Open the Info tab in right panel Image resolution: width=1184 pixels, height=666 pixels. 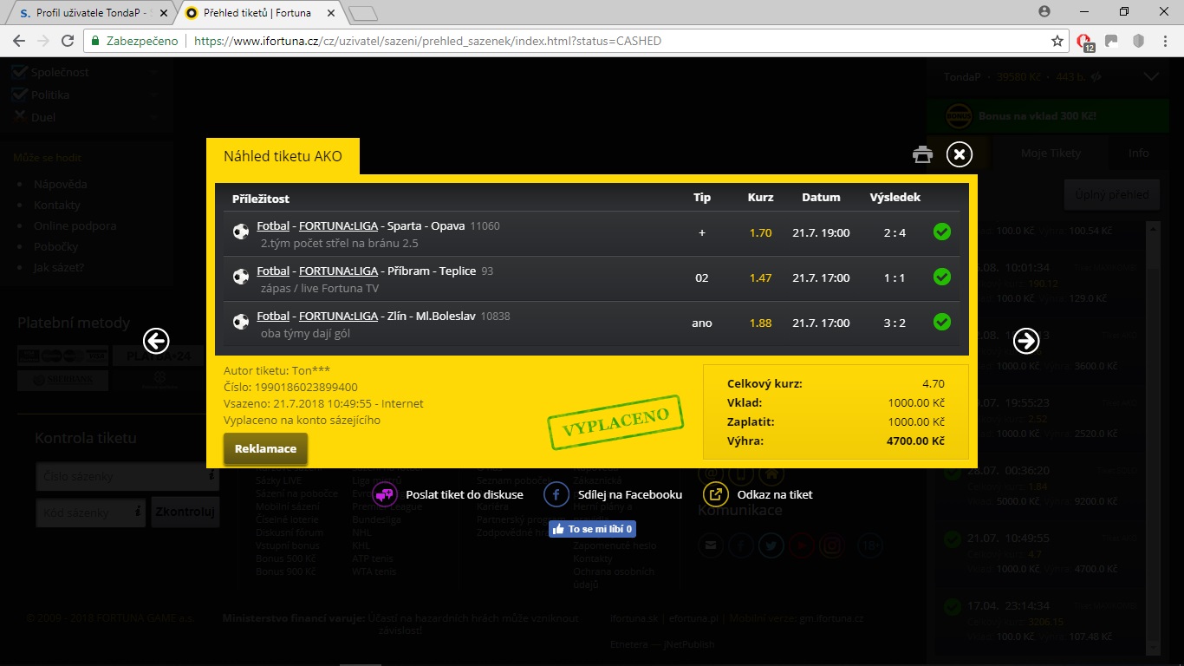click(1138, 153)
